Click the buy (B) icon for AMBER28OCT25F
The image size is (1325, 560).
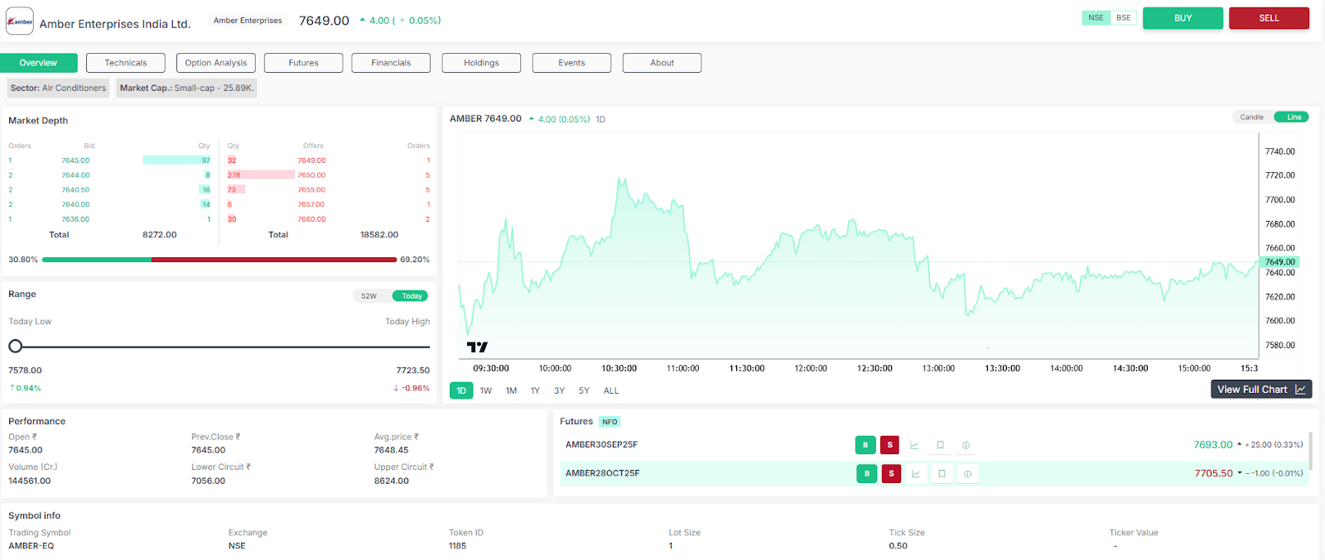[866, 474]
